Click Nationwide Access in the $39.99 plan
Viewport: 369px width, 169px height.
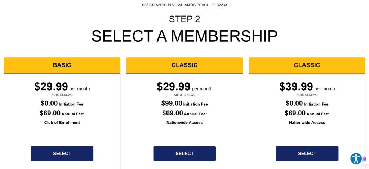[307, 123]
